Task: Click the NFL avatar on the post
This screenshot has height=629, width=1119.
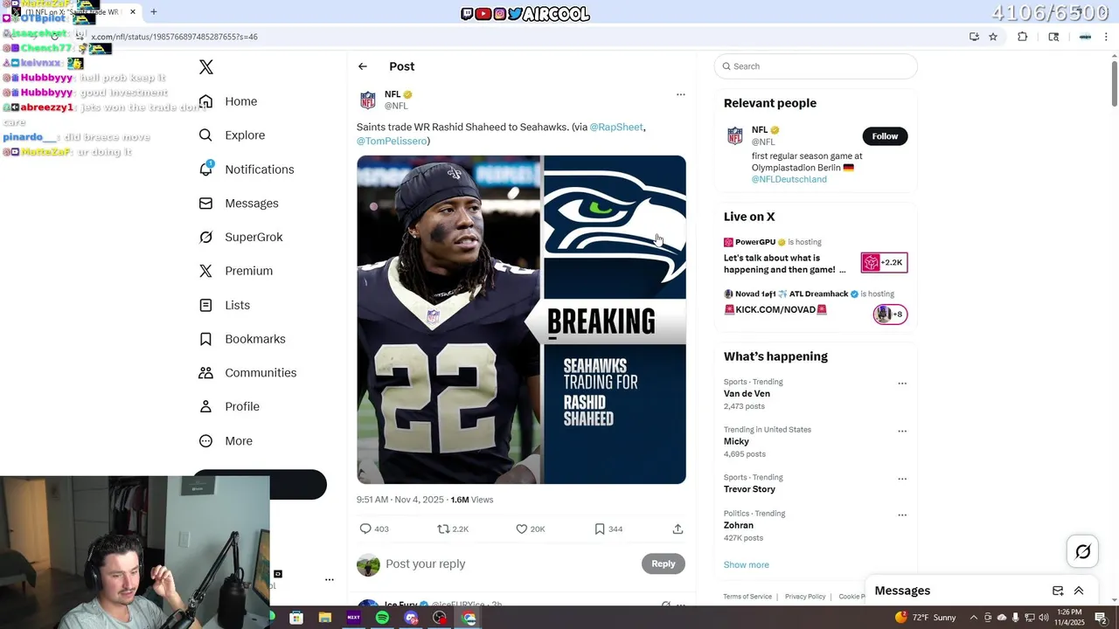Action: tap(368, 100)
